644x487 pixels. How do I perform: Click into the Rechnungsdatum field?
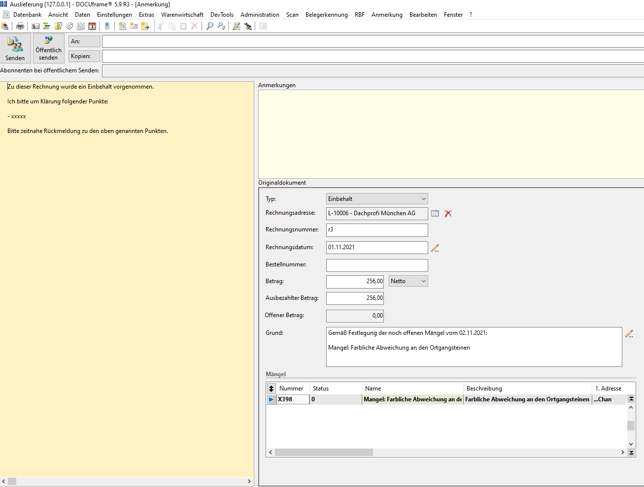[377, 248]
